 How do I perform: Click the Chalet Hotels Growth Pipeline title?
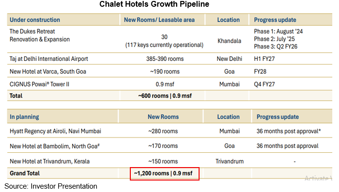(154, 5)
